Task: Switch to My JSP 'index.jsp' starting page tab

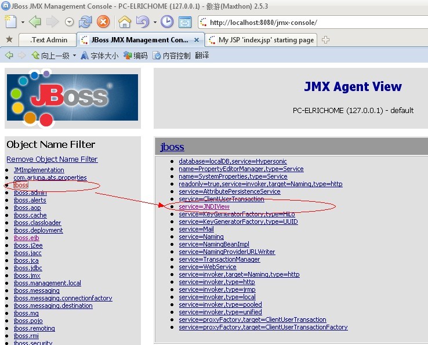Action: tap(261, 40)
